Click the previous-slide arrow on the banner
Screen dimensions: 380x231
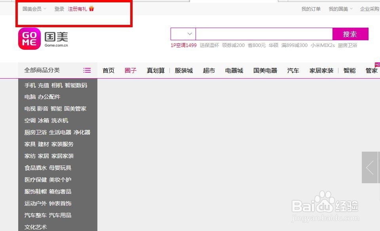tap(370, 167)
